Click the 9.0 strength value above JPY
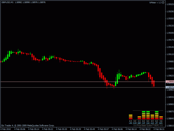 [x=156, y=121]
